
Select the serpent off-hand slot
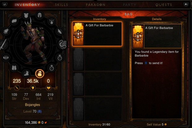(63, 45)
